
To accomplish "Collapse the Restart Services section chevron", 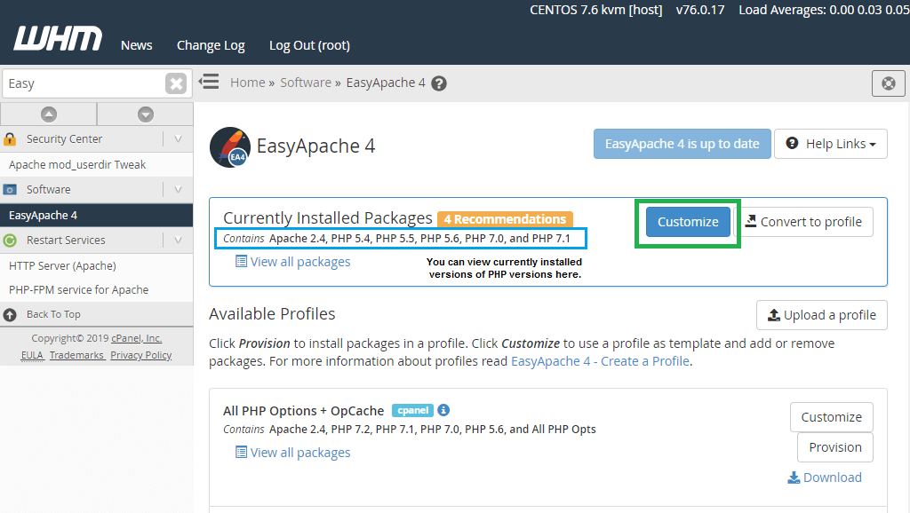I will point(178,240).
